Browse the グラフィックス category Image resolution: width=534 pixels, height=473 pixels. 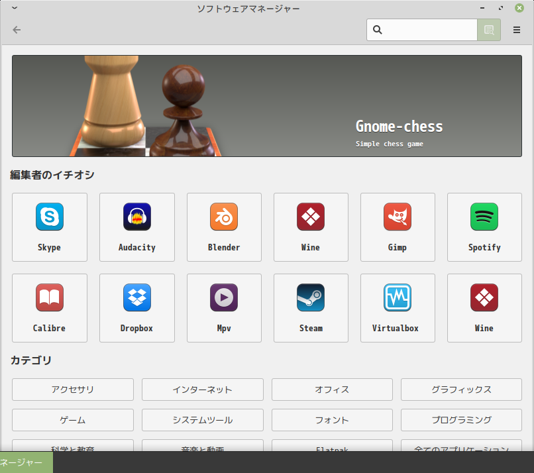coord(462,390)
